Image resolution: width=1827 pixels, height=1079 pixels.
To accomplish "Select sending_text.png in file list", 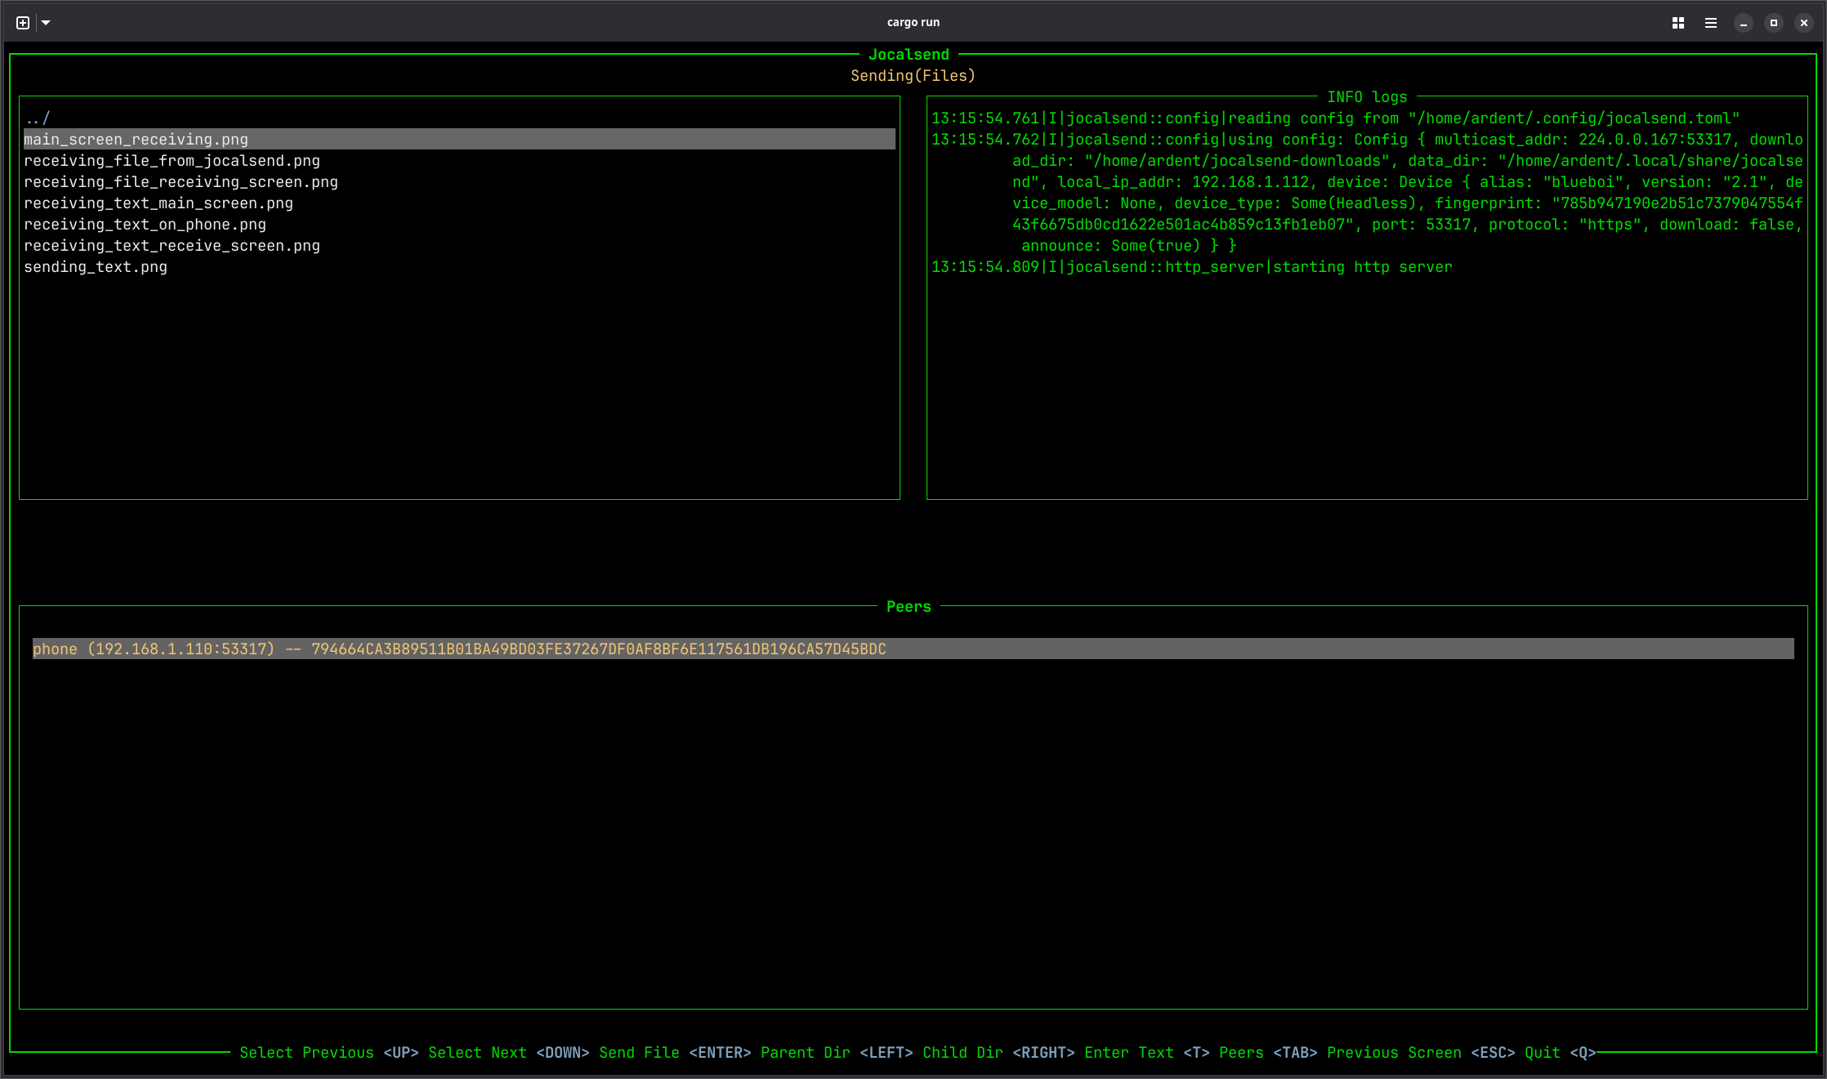I will coord(96,267).
